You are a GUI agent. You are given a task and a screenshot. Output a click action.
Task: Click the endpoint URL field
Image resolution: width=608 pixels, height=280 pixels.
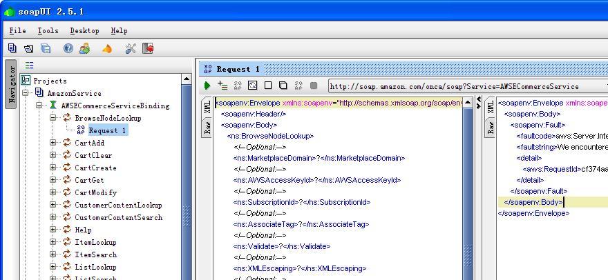click(463, 86)
